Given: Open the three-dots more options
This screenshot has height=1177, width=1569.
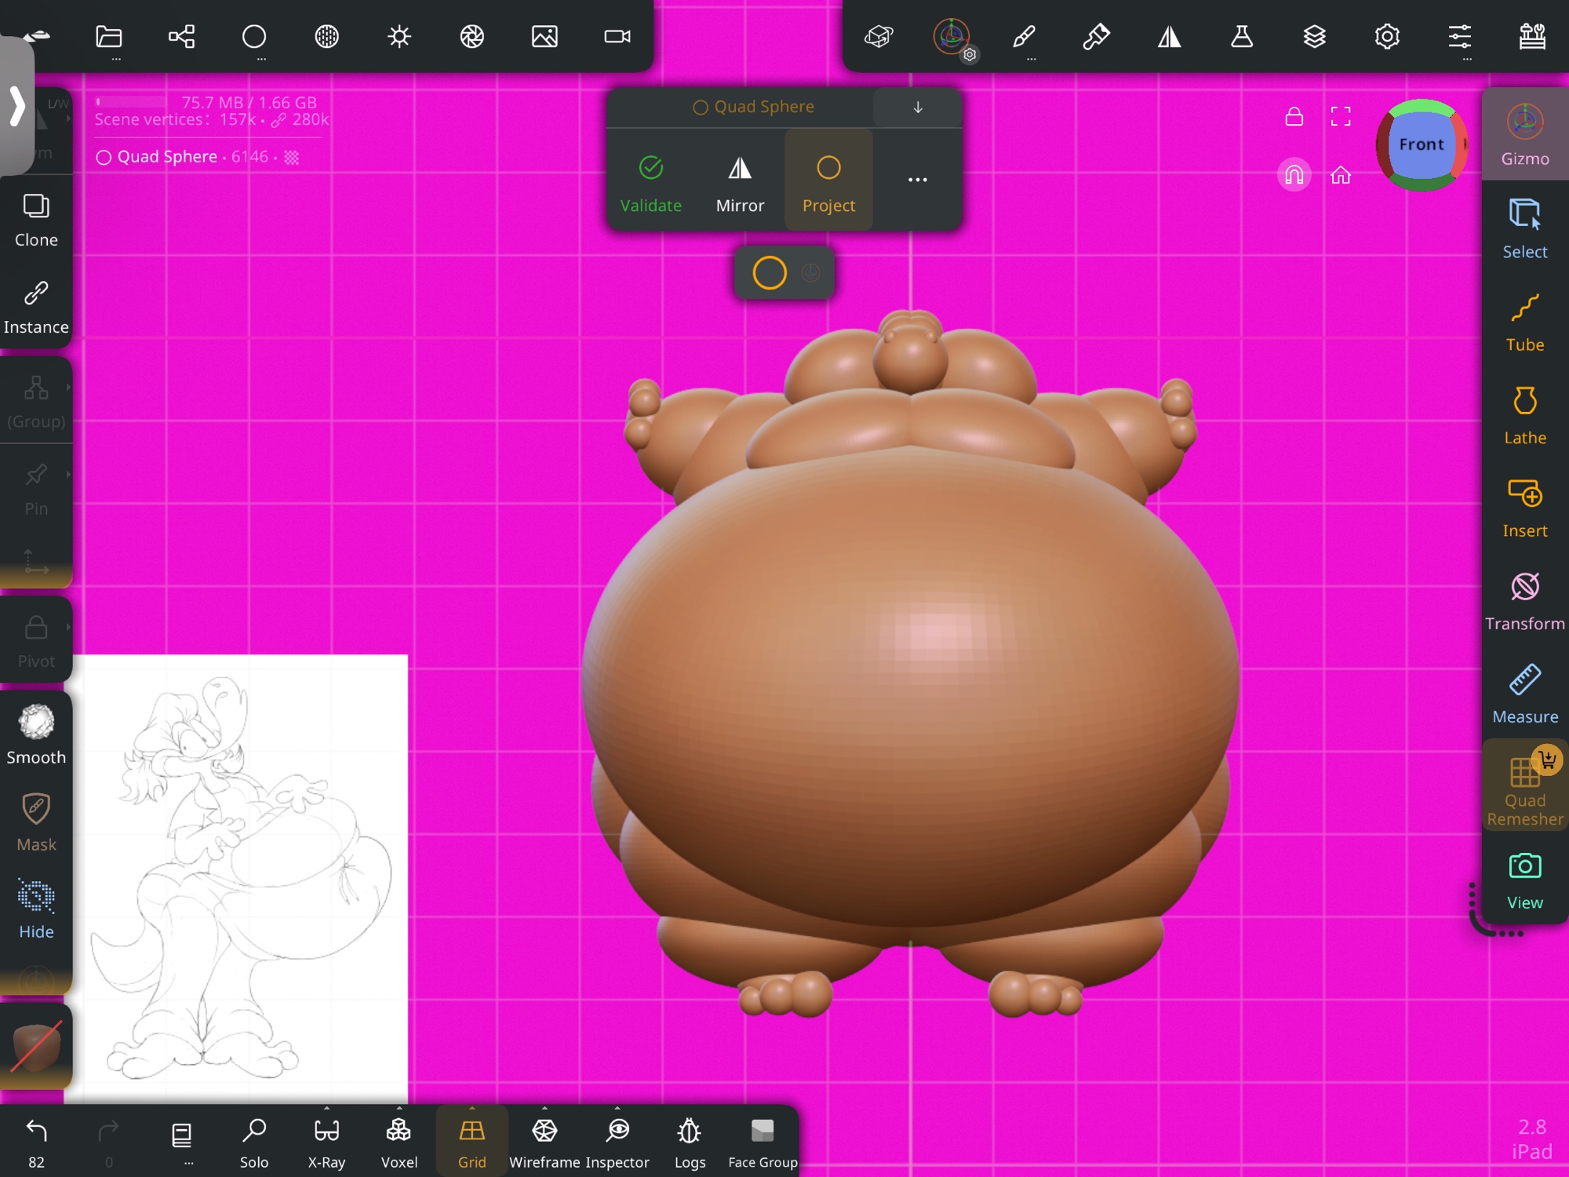Looking at the screenshot, I should tap(917, 180).
